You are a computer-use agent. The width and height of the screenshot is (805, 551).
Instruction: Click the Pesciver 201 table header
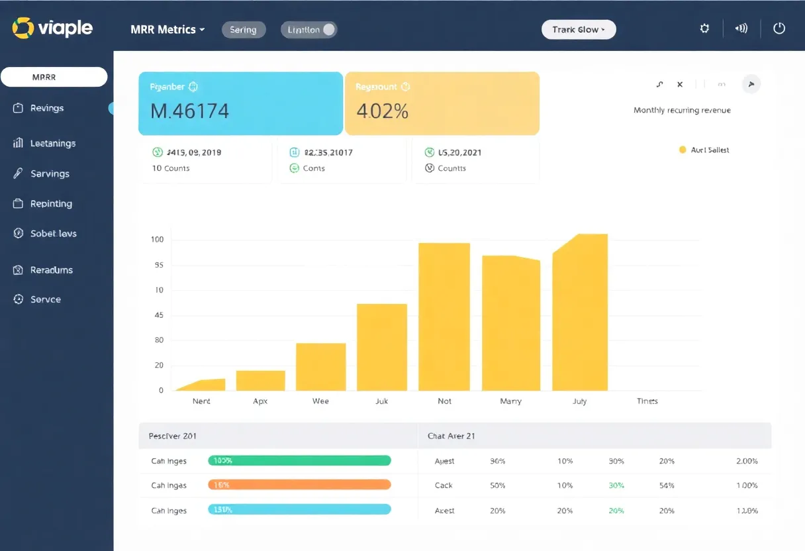[278, 436]
